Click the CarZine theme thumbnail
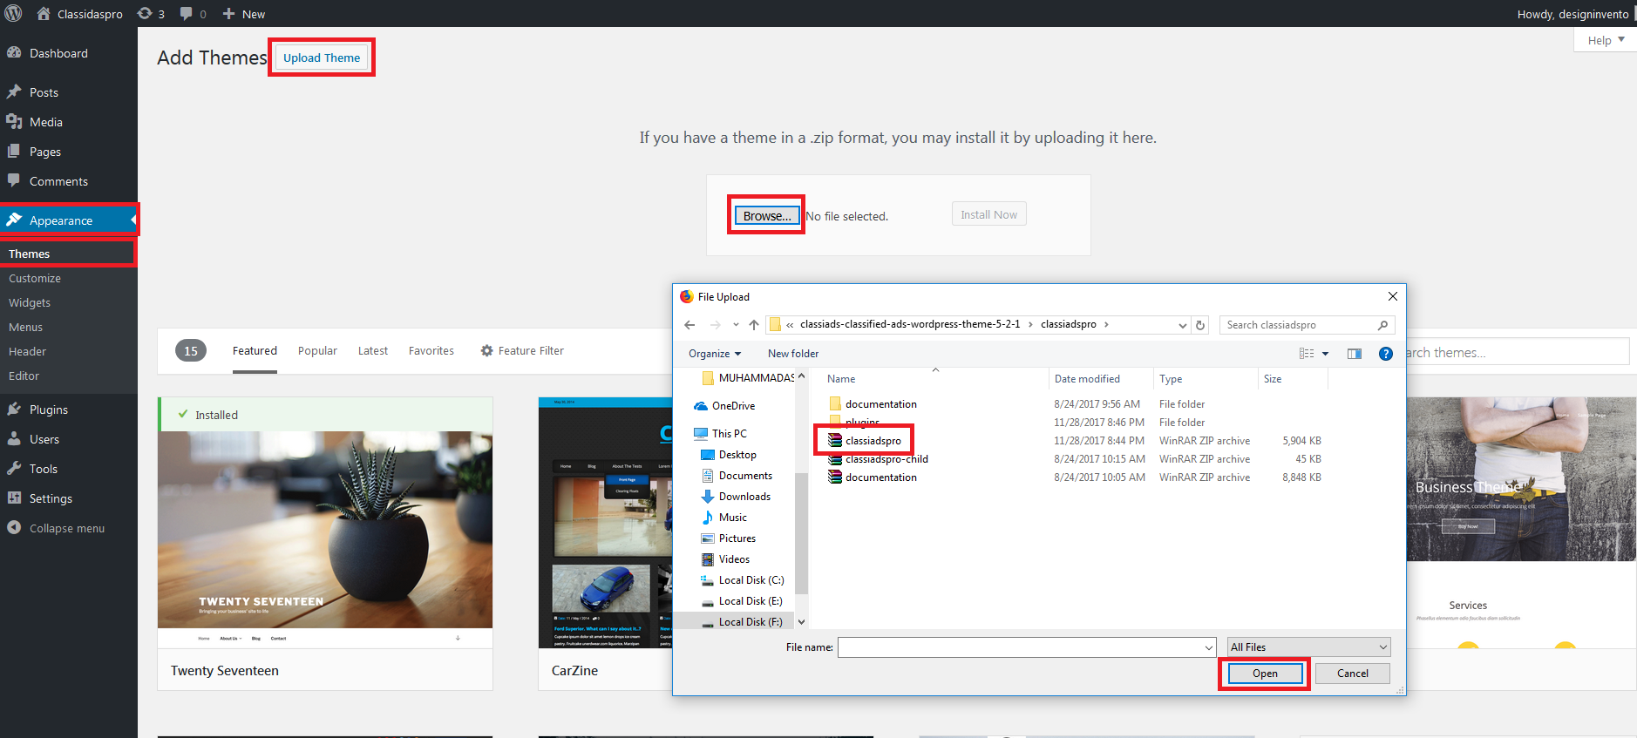Screen dimensions: 1637x738 605,523
